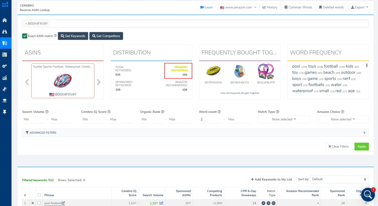Click the Search Volume Min input field

[34, 119]
